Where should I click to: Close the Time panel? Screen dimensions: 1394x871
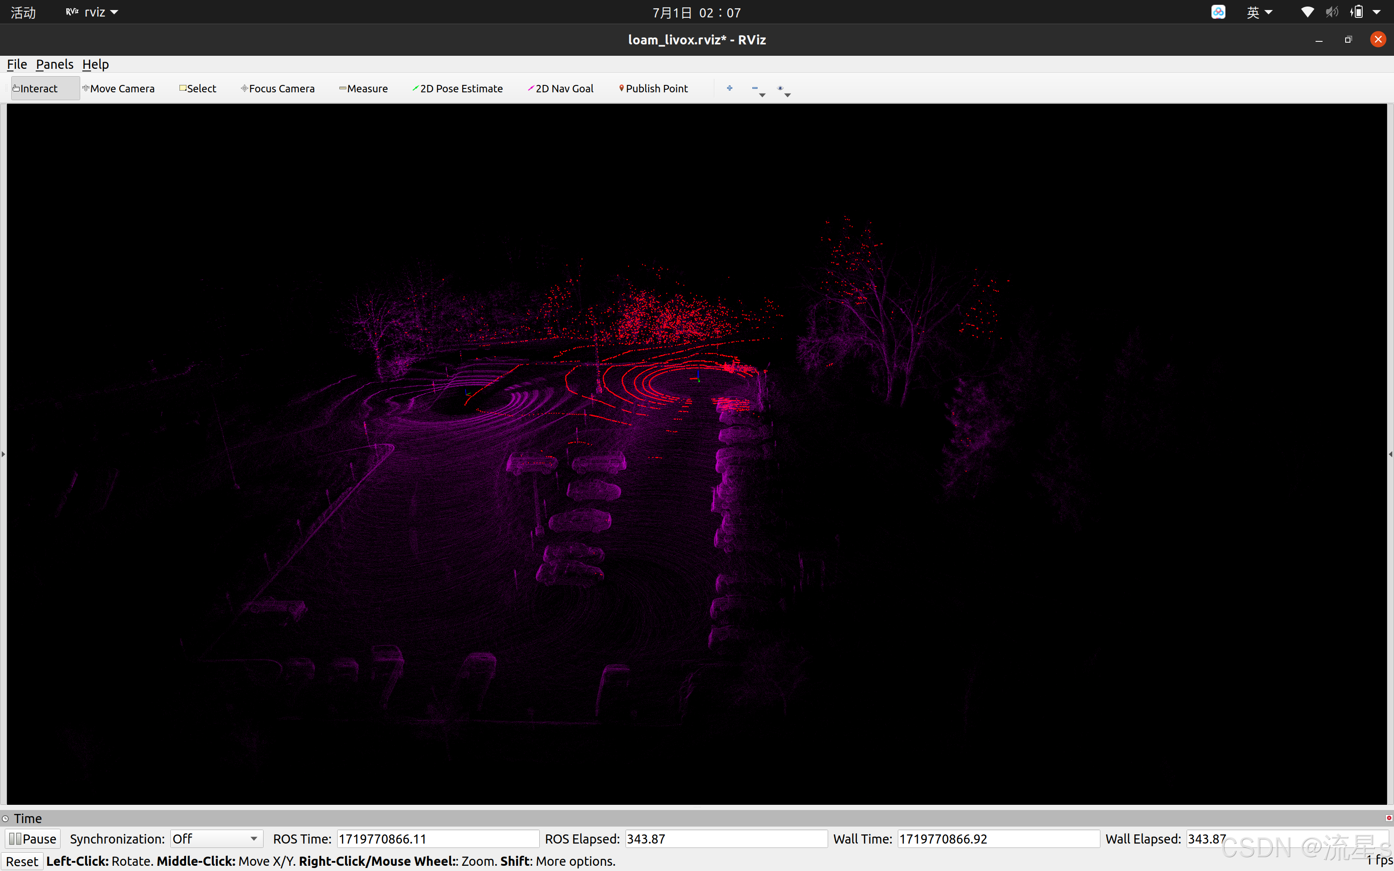pos(1389,818)
